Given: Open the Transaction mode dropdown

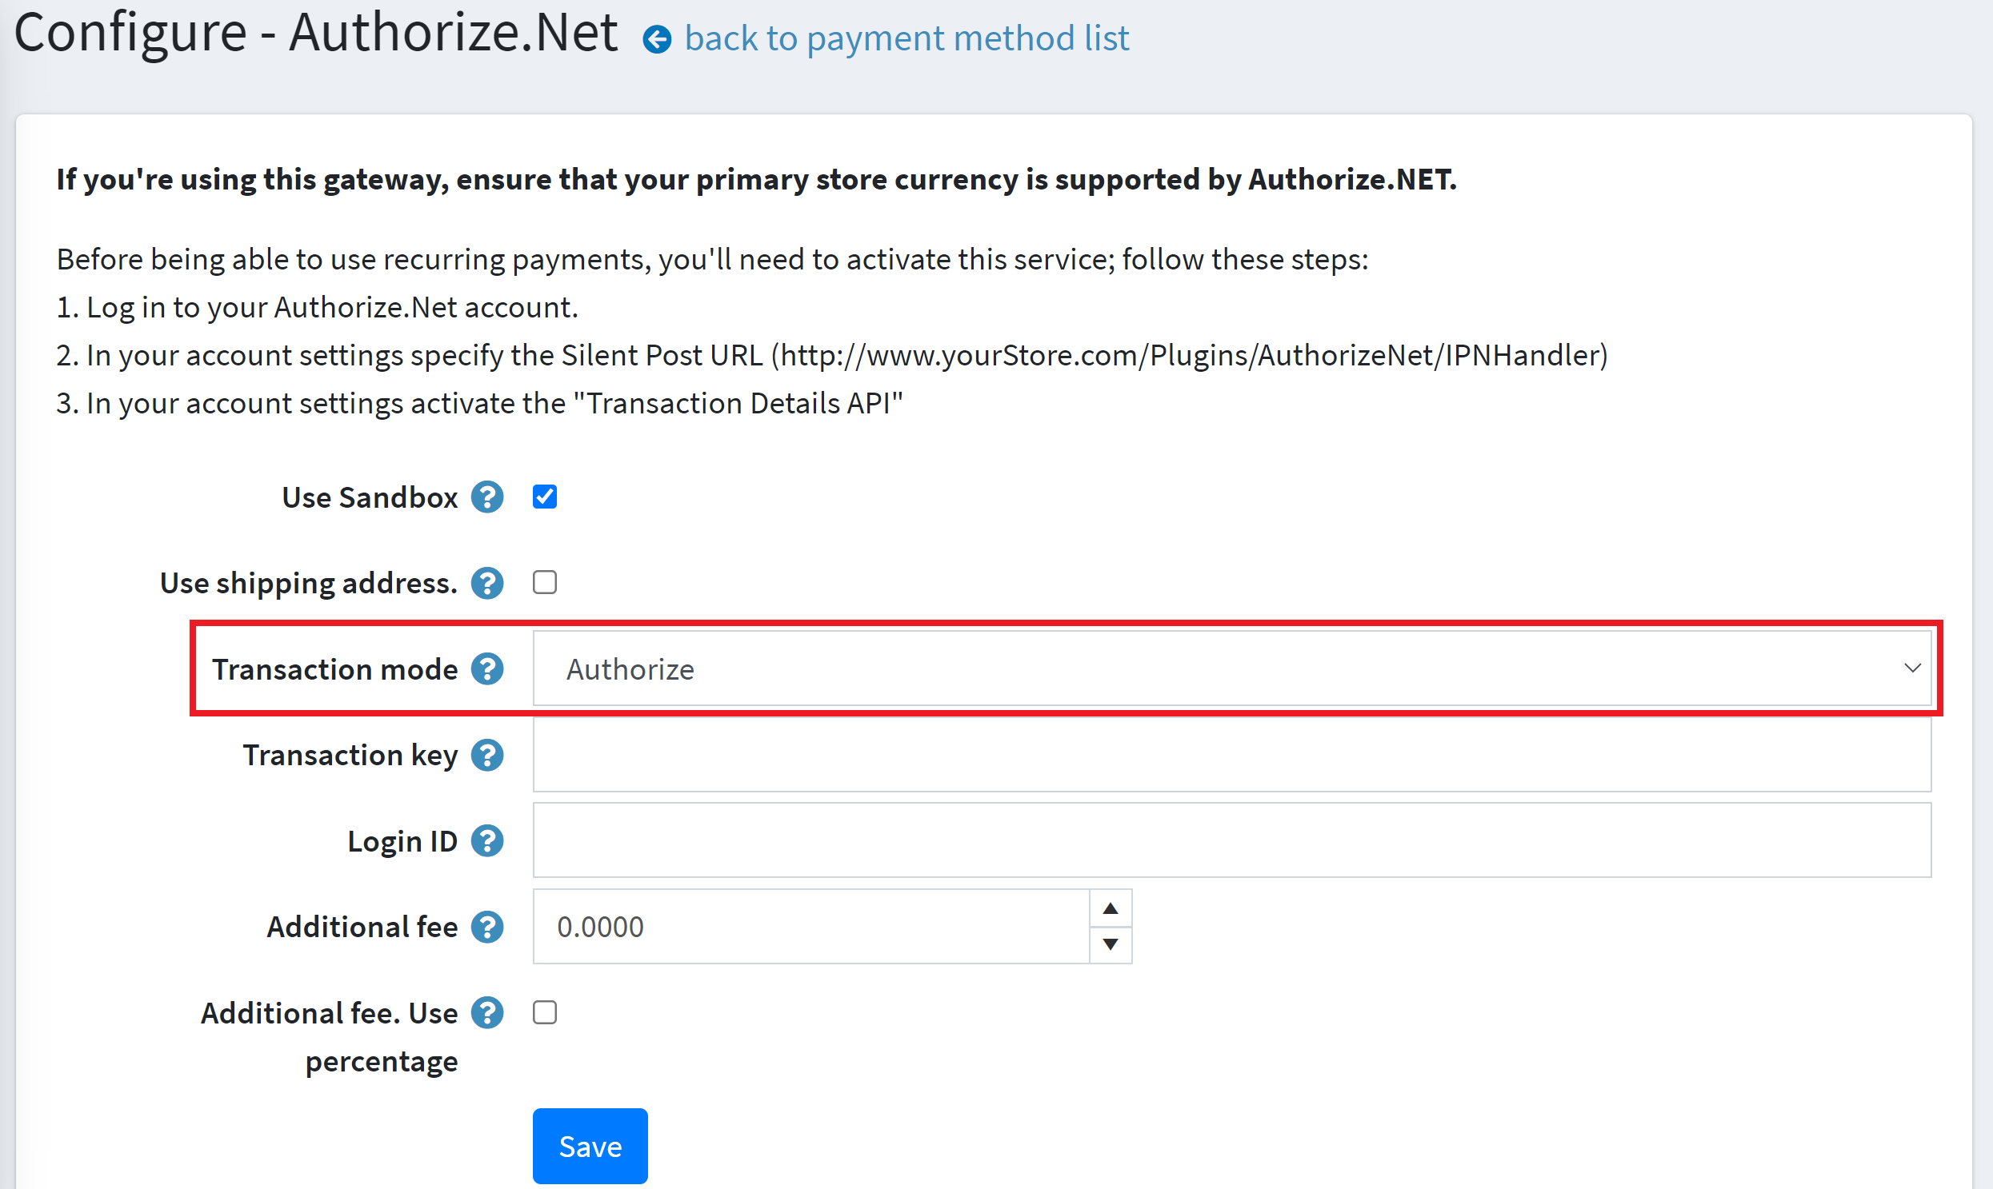Looking at the screenshot, I should 1232,668.
